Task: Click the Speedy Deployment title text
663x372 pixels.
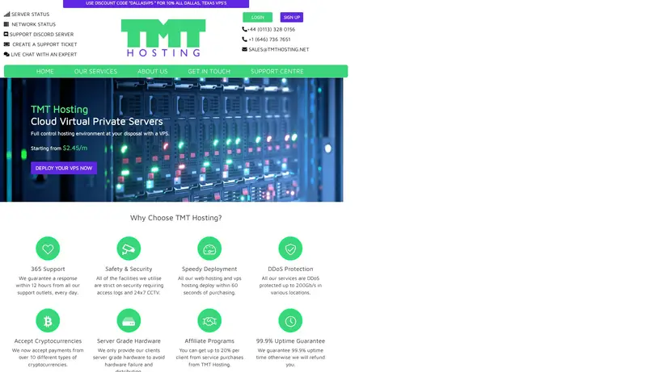Action: (209, 269)
